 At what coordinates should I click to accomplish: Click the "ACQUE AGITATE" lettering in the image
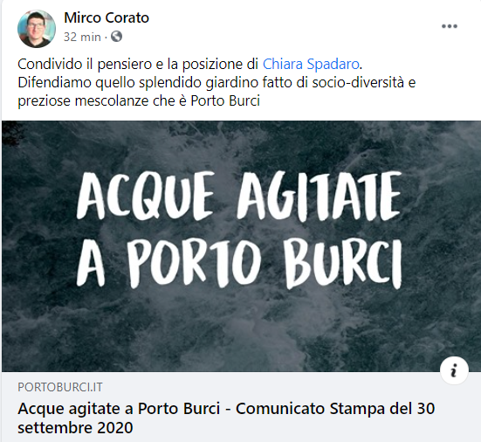pyautogui.click(x=239, y=197)
